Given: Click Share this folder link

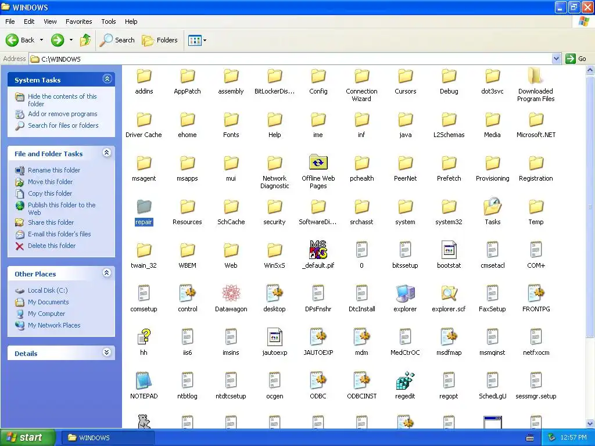Looking at the screenshot, I should (51, 222).
